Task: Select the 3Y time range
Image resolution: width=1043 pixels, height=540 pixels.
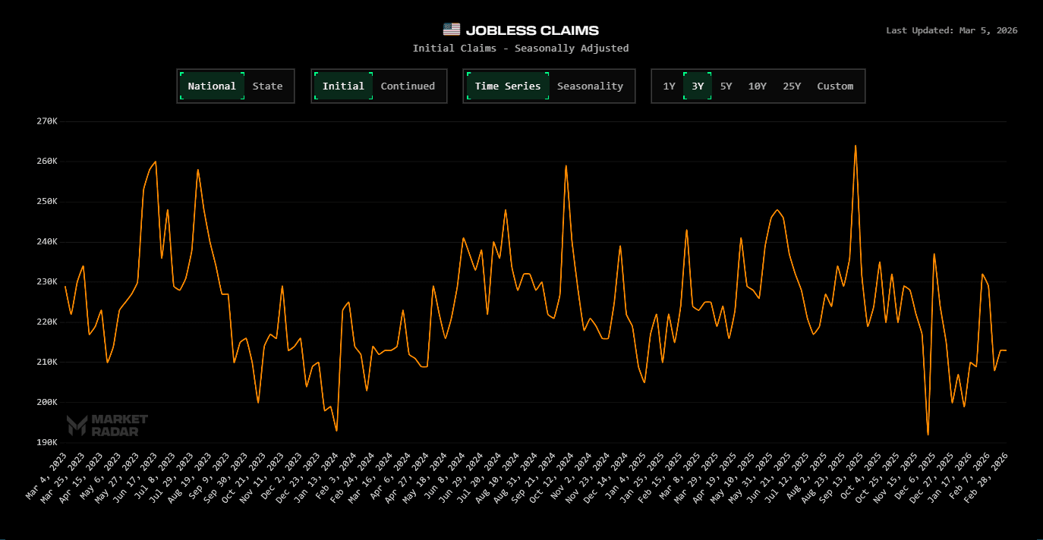Action: (x=698, y=86)
